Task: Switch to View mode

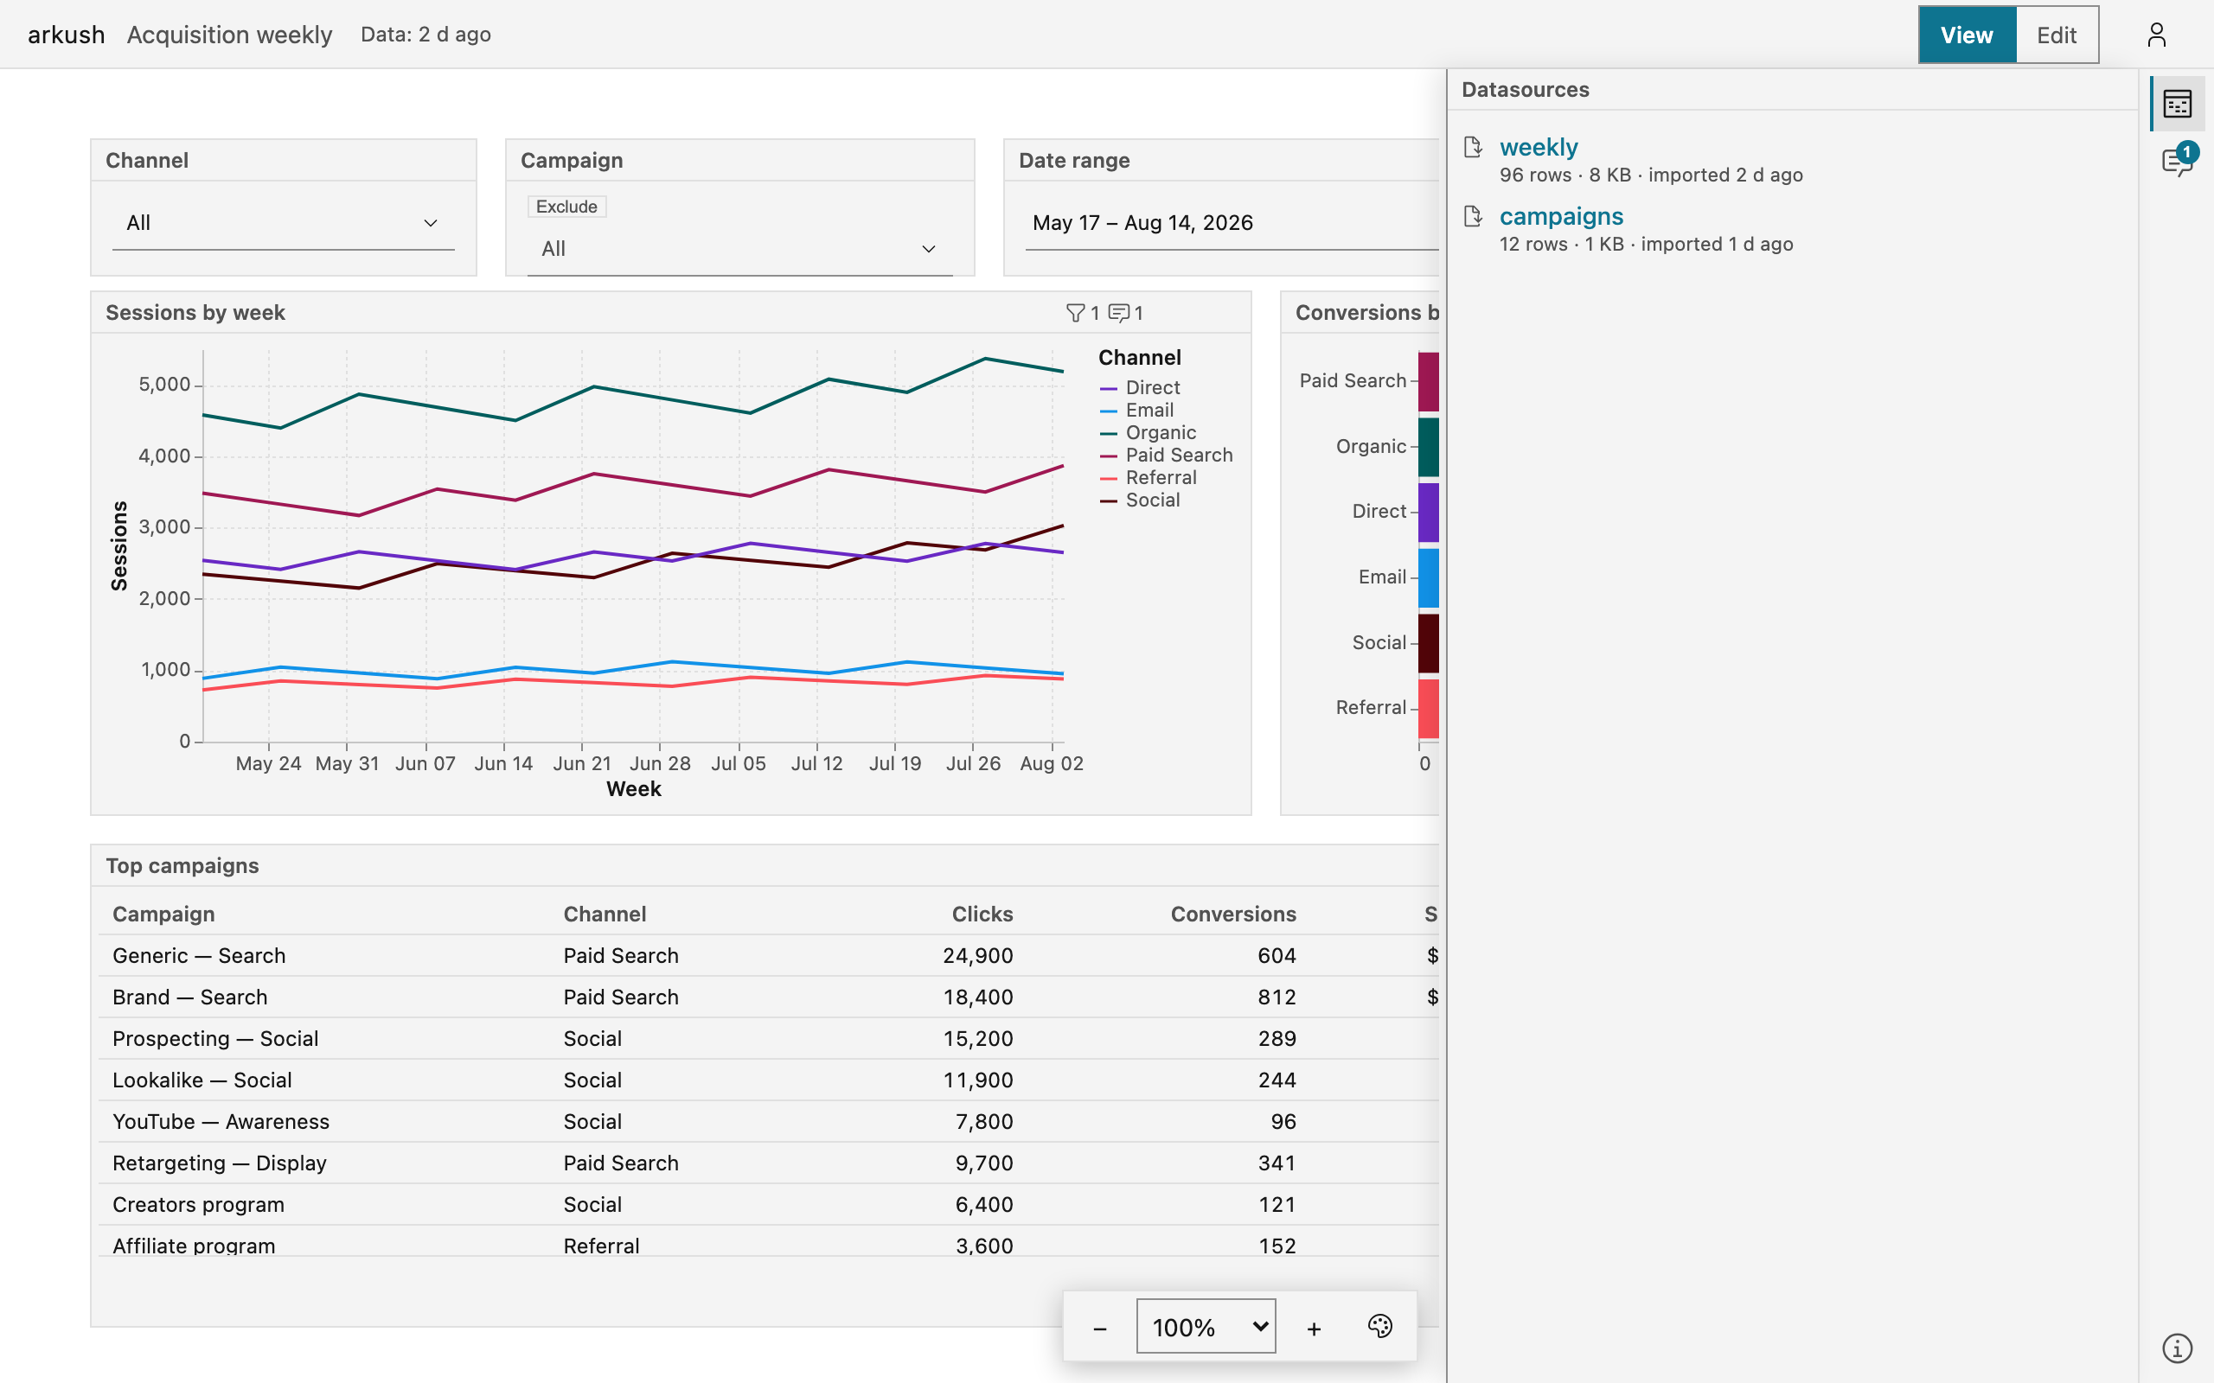Action: [1967, 35]
